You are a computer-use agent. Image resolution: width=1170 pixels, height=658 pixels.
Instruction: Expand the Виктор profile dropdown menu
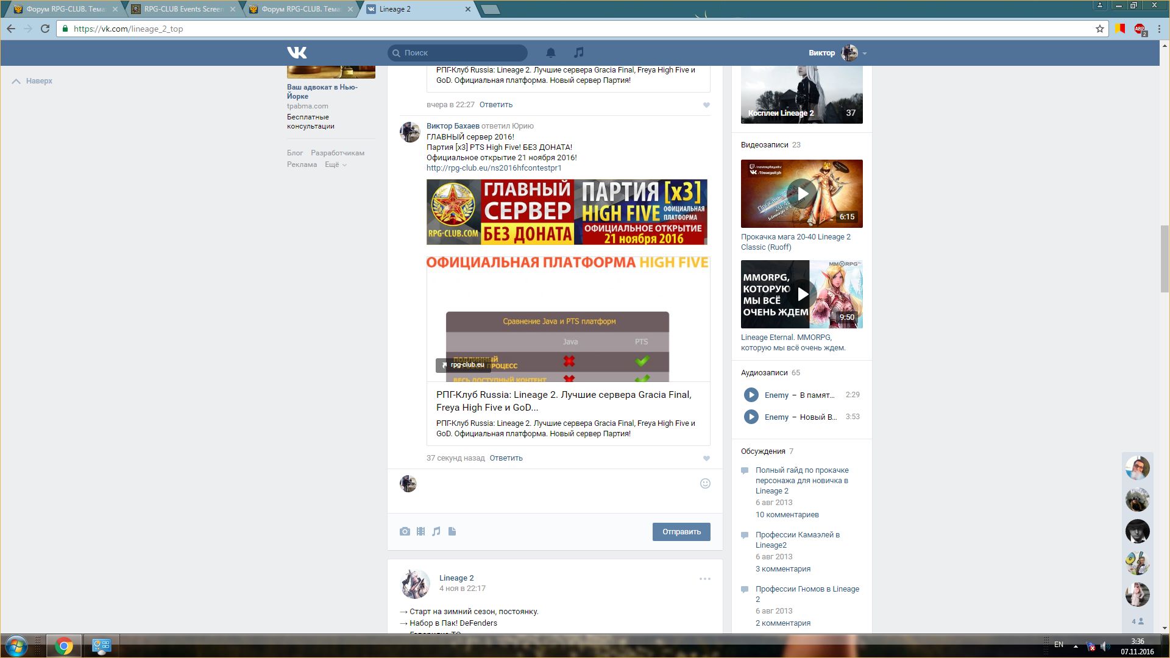pyautogui.click(x=864, y=53)
